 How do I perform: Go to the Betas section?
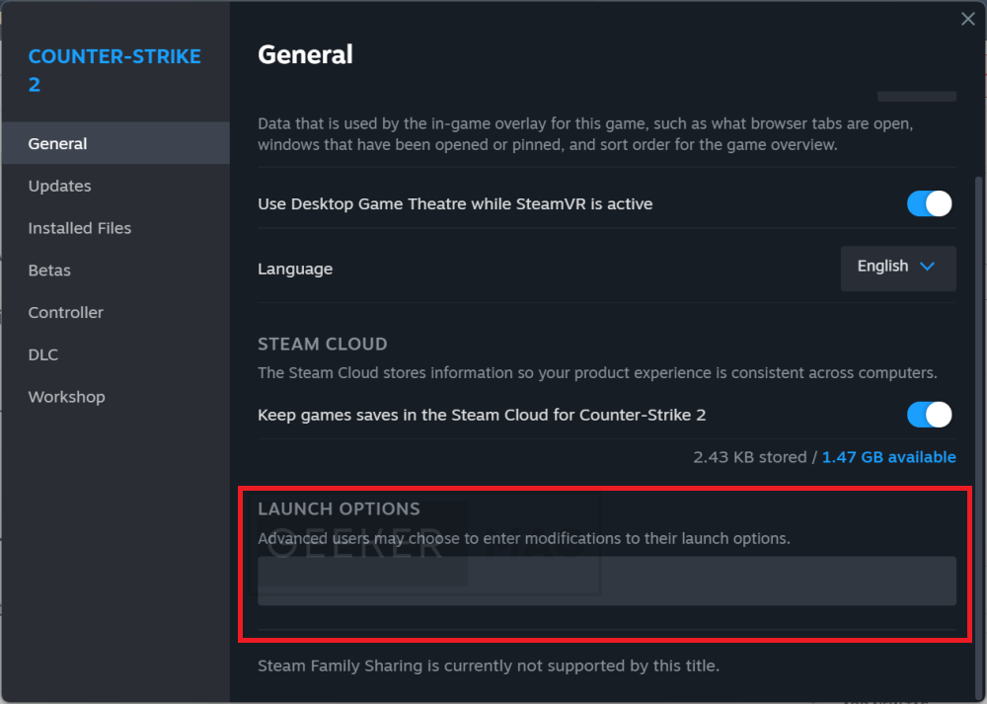(x=115, y=271)
